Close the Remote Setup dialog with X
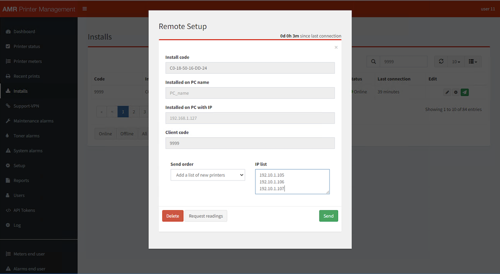This screenshot has width=500, height=274. coord(336,48)
